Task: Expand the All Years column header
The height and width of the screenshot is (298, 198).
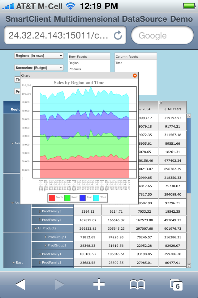Action: coord(165,109)
